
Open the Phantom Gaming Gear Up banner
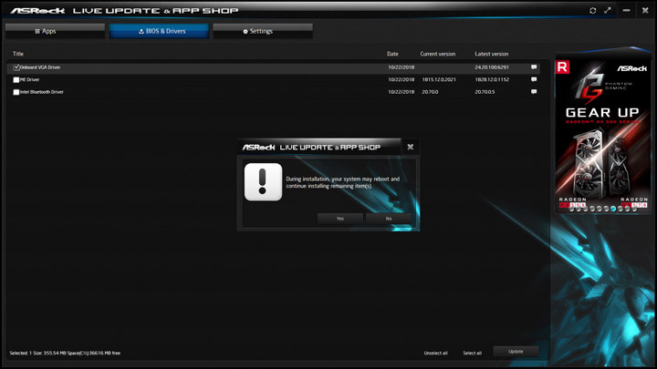point(602,134)
